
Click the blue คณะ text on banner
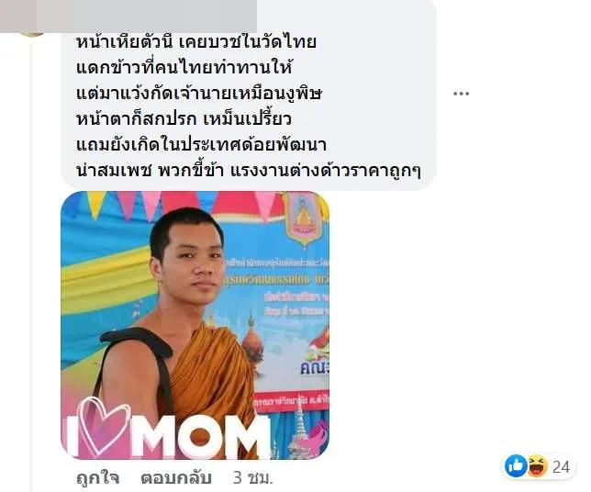(x=315, y=367)
